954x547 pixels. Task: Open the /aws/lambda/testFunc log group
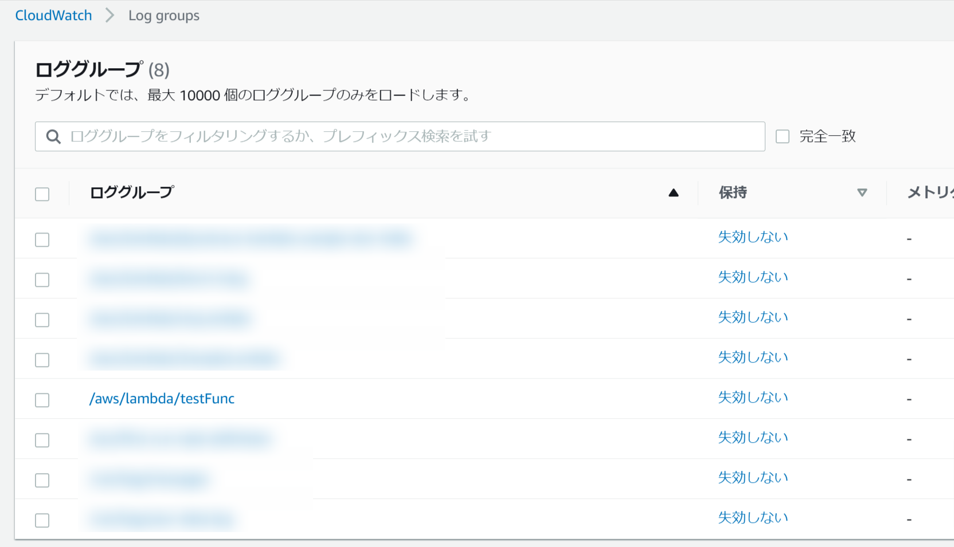(x=162, y=399)
